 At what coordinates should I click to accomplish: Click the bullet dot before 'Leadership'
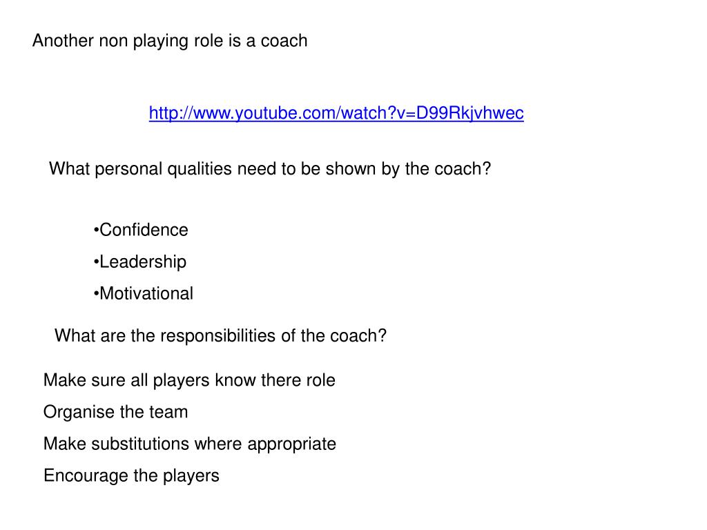[x=96, y=262]
